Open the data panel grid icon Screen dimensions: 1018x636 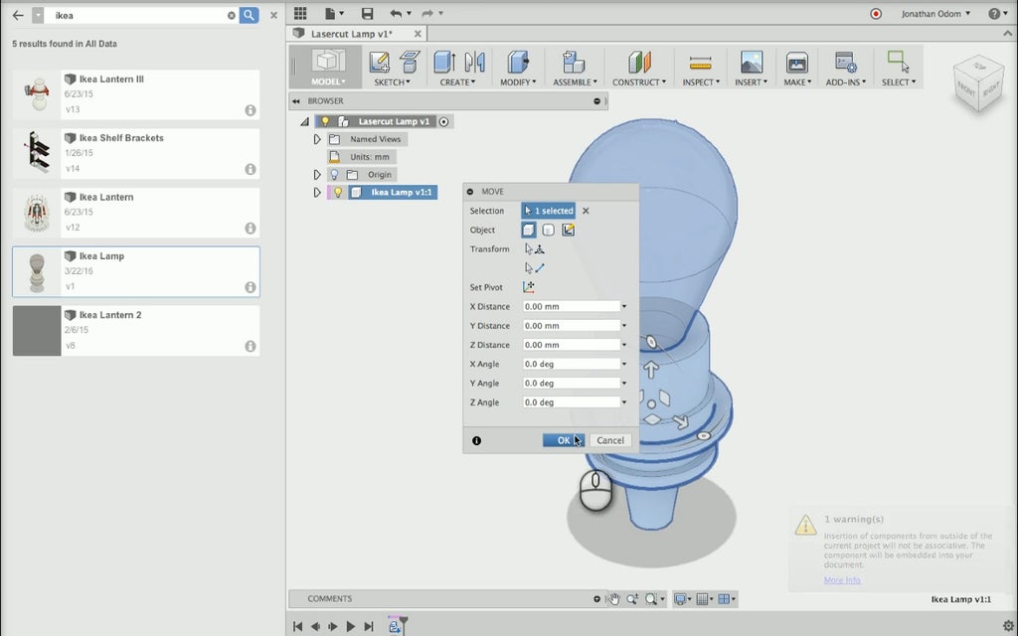click(x=300, y=14)
